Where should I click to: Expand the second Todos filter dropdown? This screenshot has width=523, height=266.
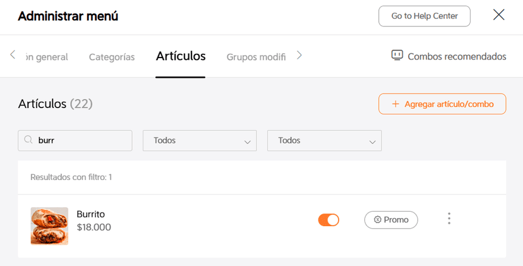pyautogui.click(x=324, y=140)
